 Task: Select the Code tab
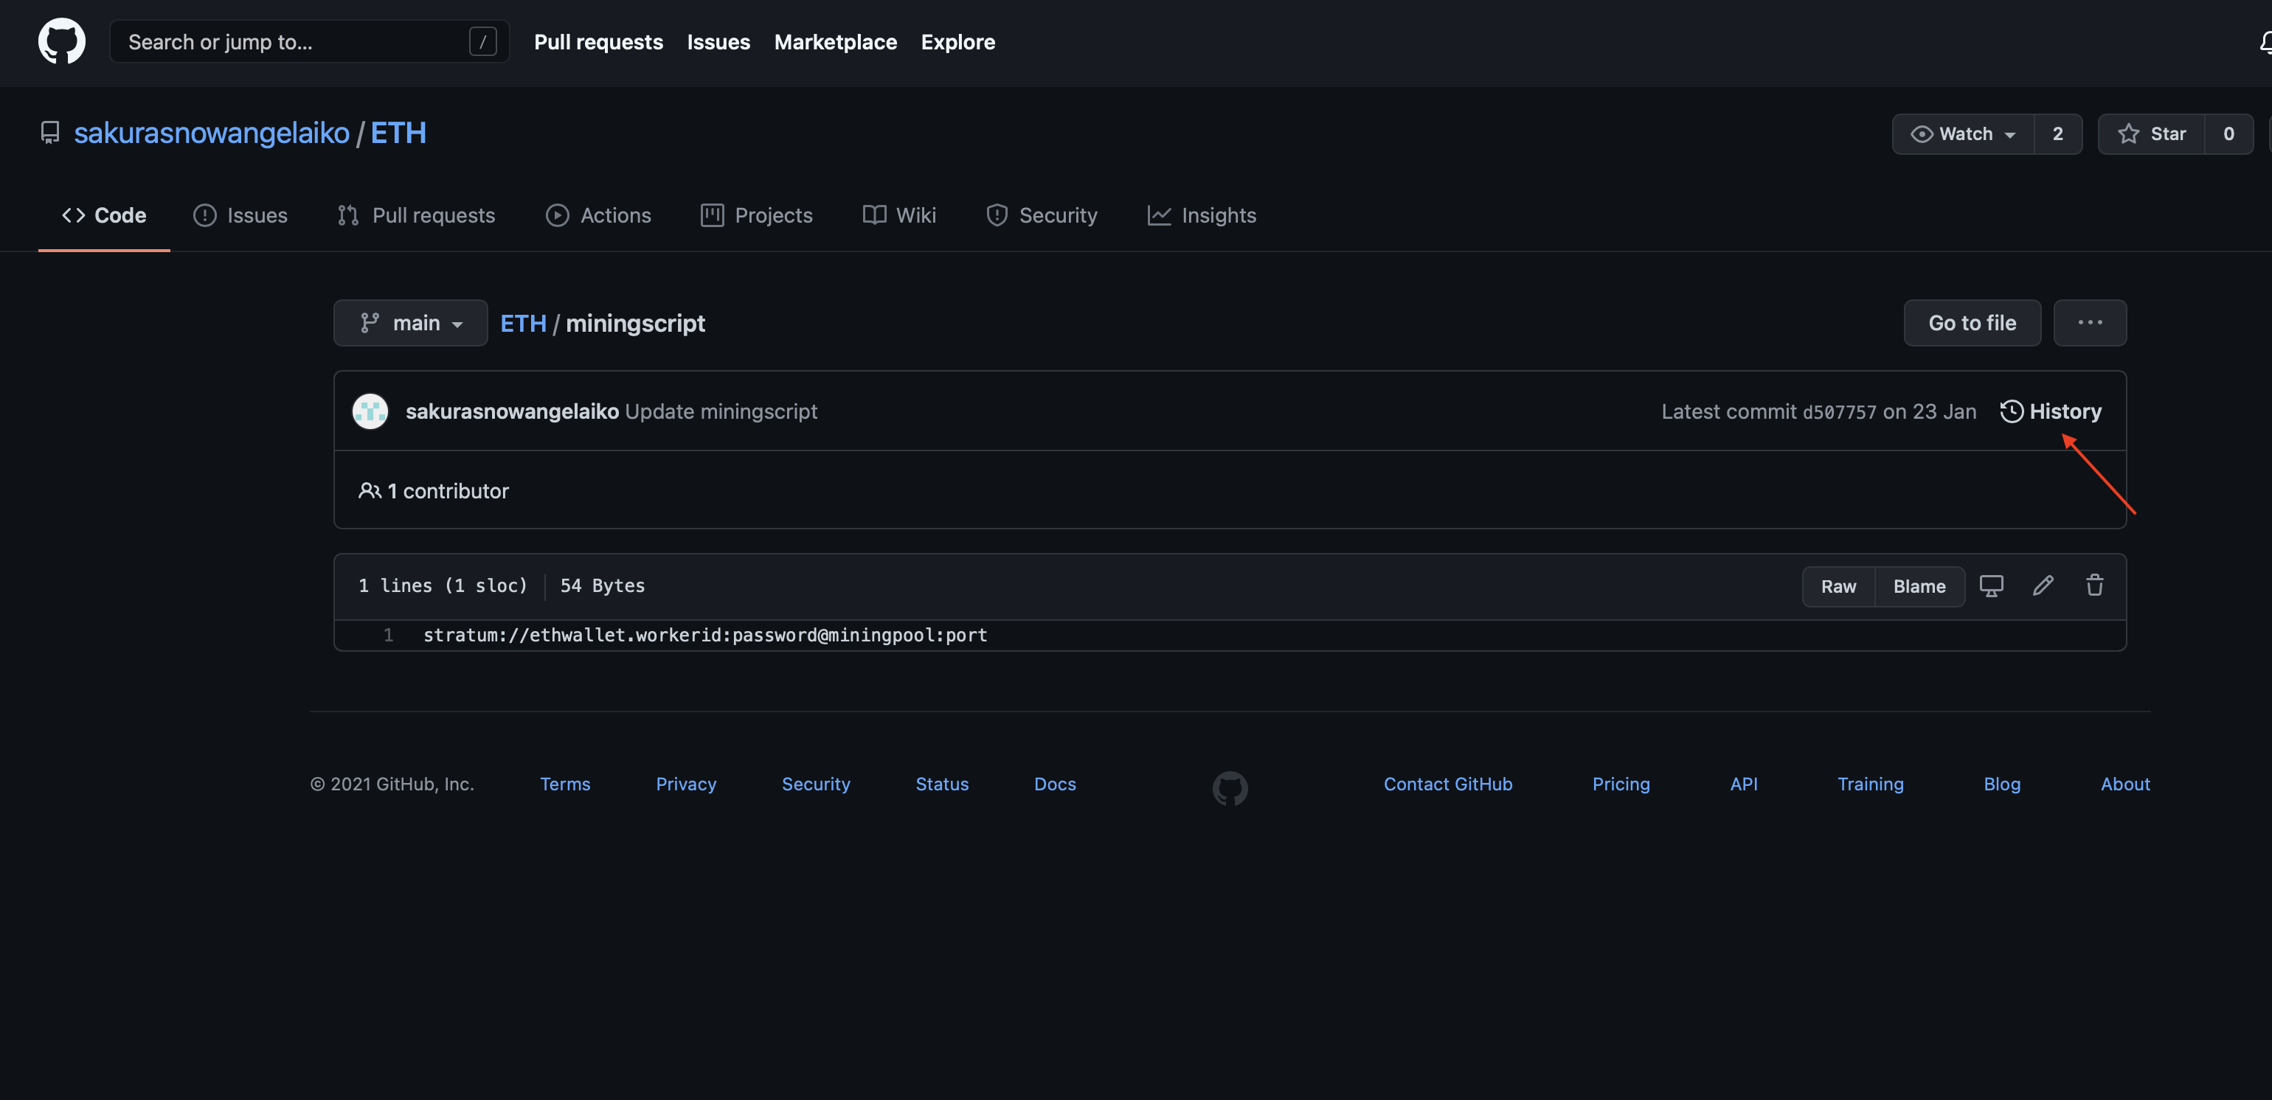coord(104,215)
